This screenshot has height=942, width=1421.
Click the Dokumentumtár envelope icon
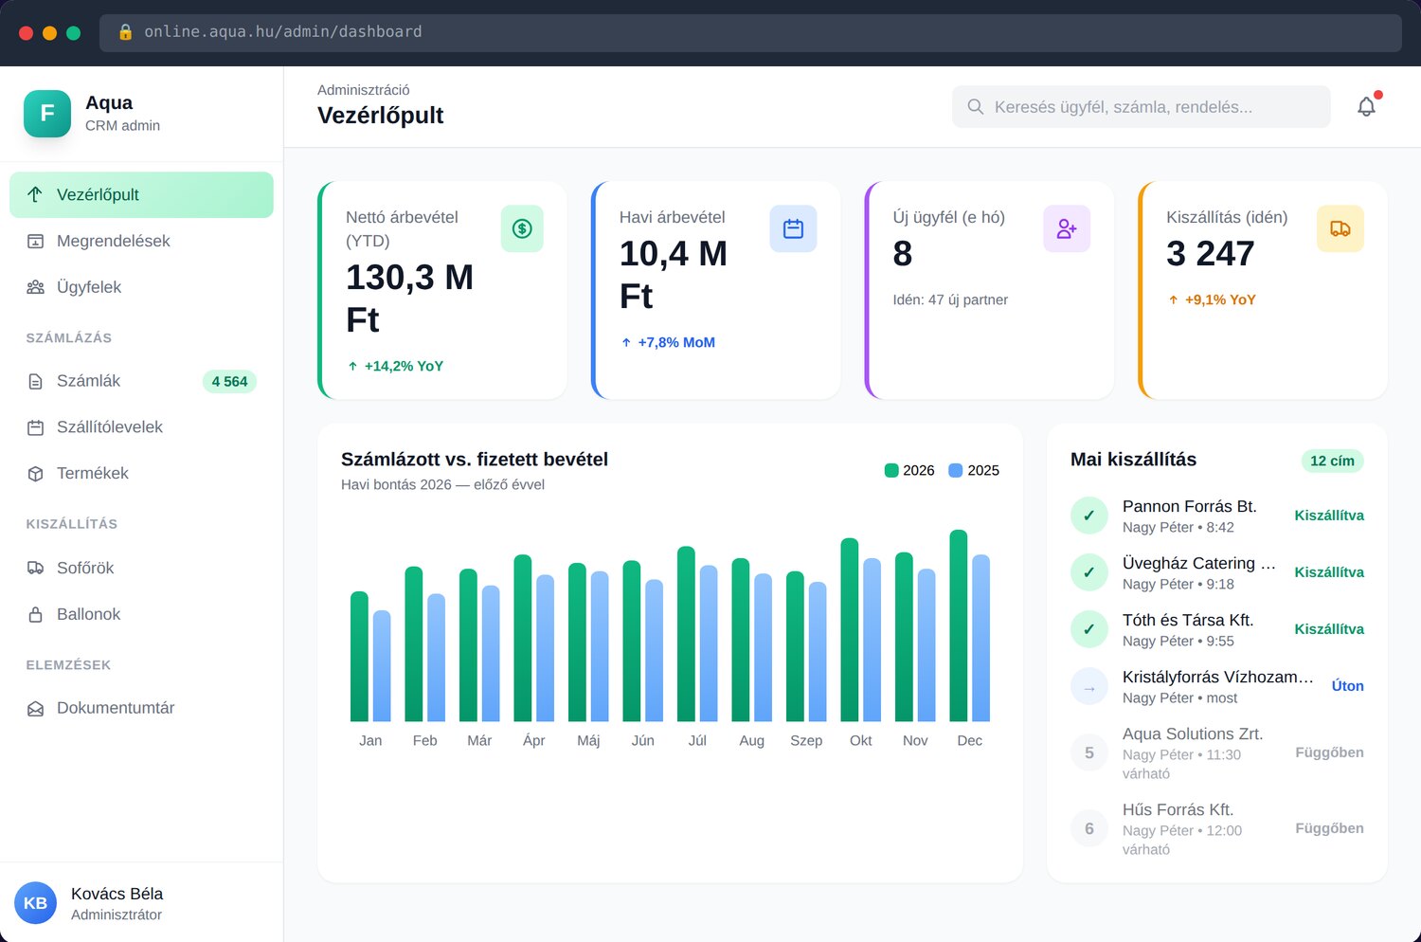tap(35, 708)
